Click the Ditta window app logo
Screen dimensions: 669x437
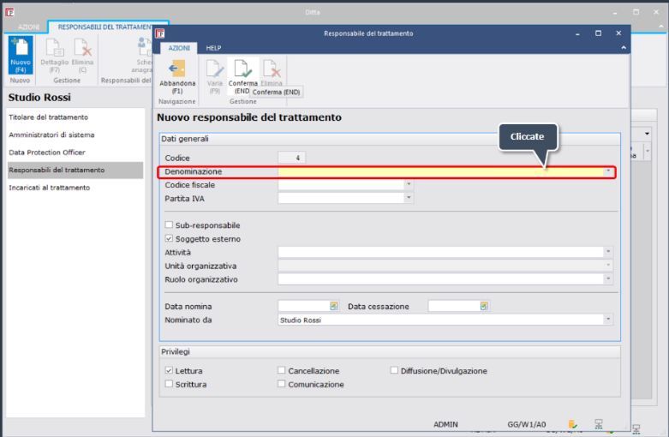tap(9, 12)
